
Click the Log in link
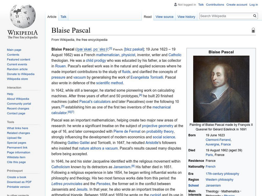coord(253,5)
